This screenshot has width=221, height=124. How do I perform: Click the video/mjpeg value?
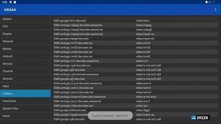coord(144,25)
